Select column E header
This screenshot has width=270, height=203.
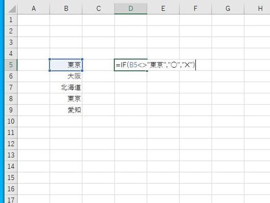(x=163, y=9)
